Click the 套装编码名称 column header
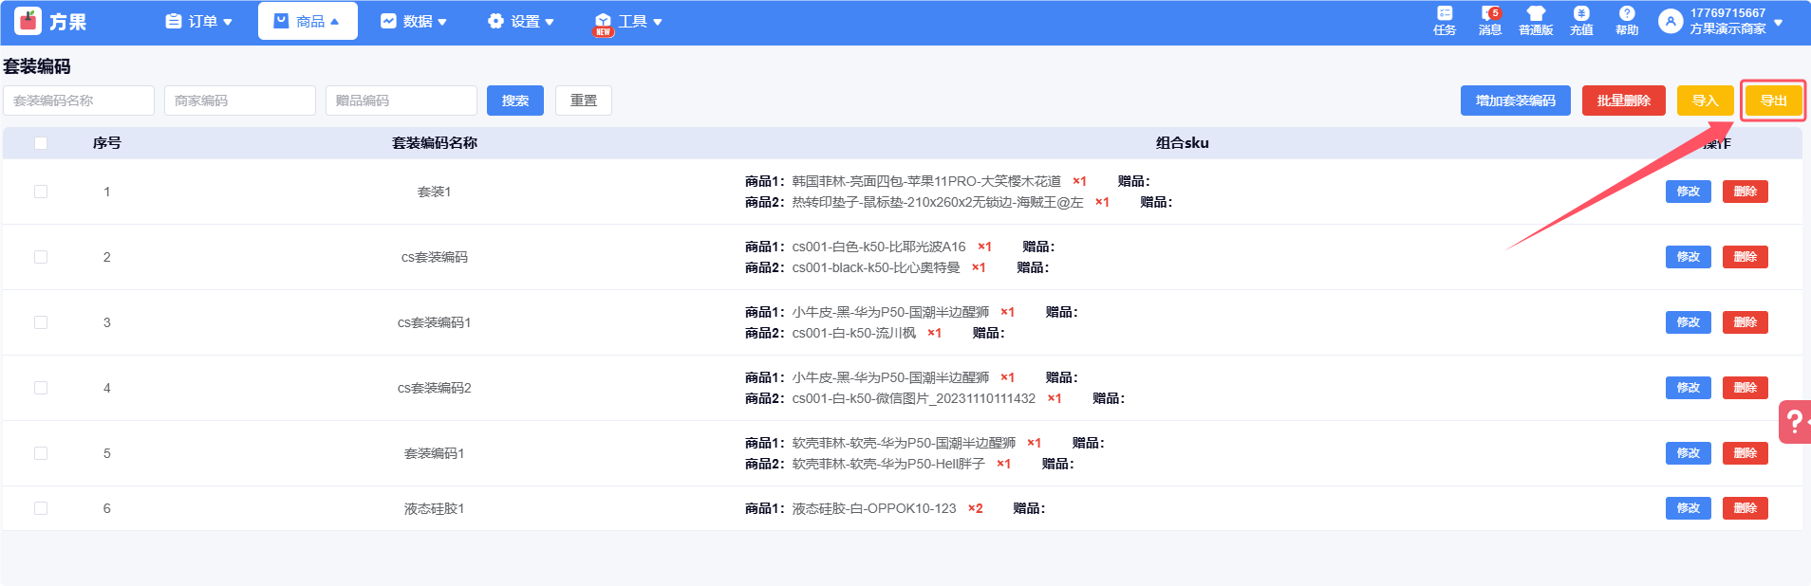This screenshot has width=1811, height=586. (435, 143)
